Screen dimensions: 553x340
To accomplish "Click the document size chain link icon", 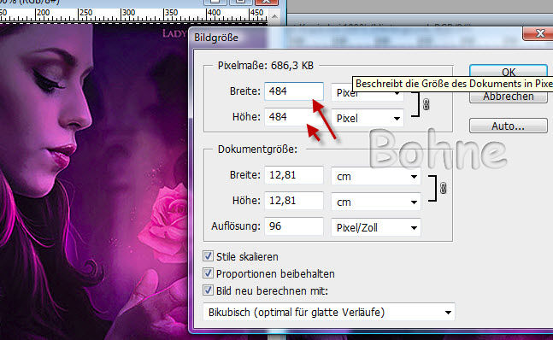I will [444, 188].
